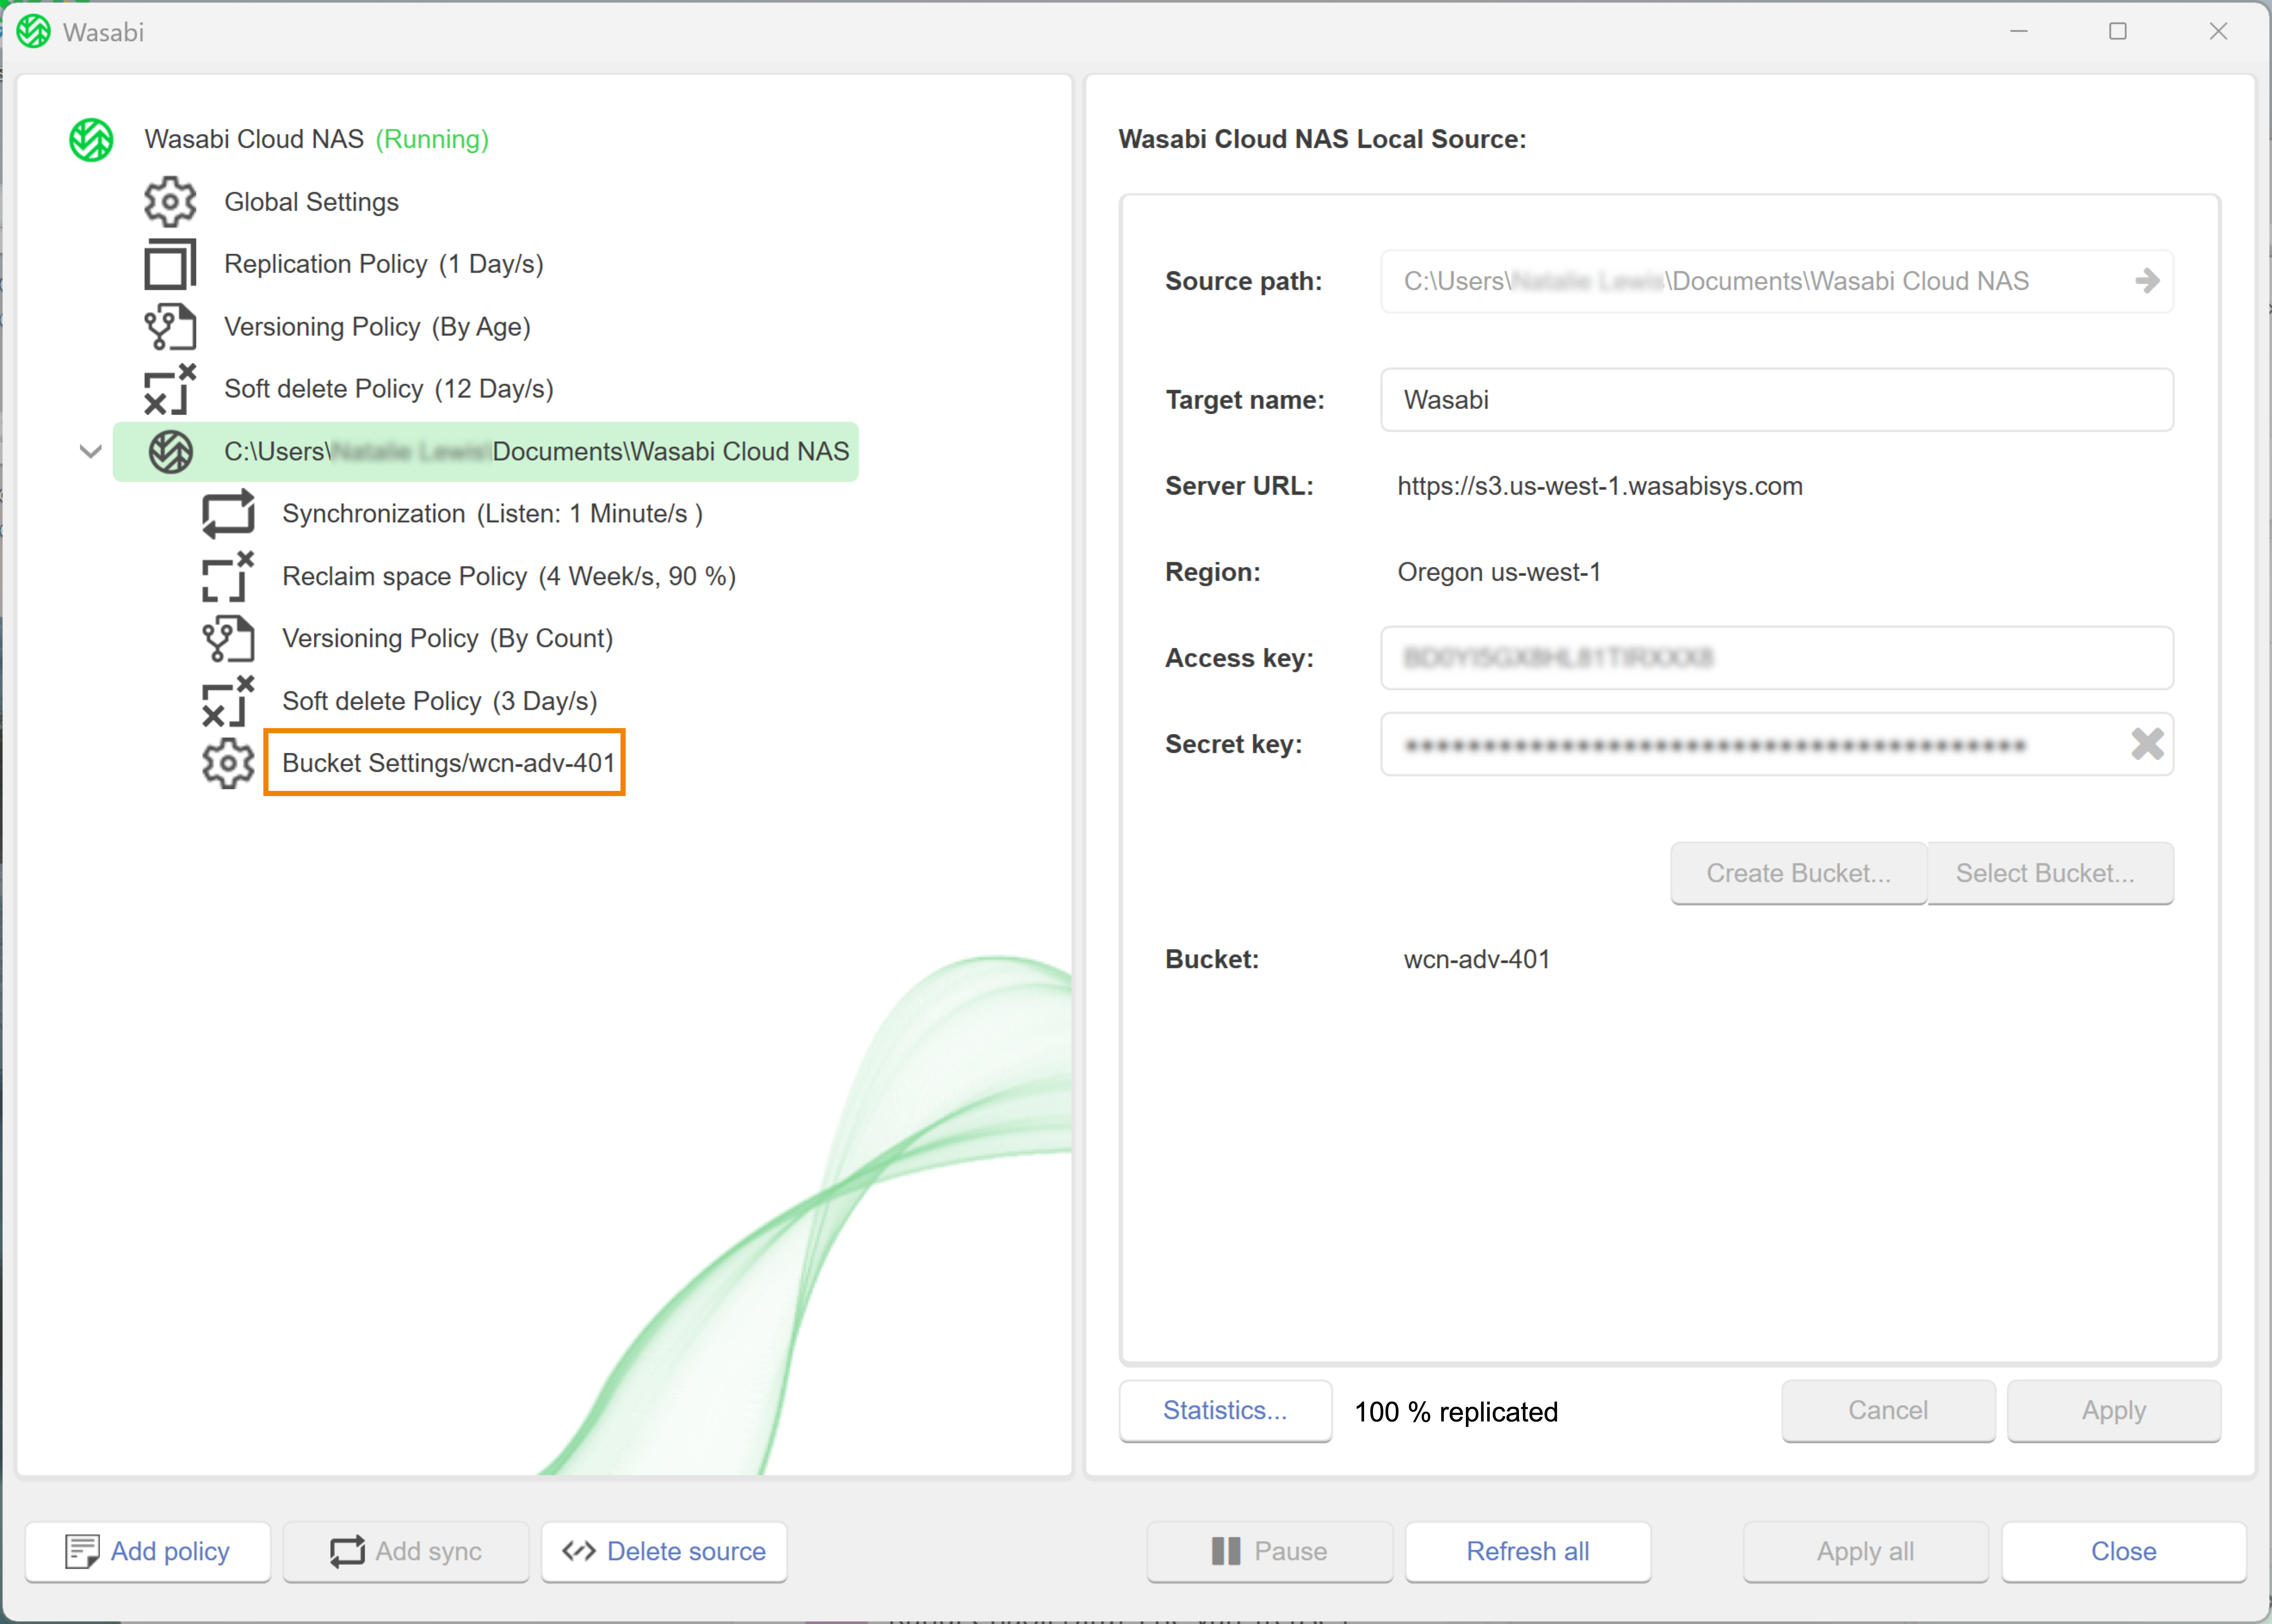This screenshot has height=1624, width=2272.
Task: Select Soft delete Policy (12 Day/s)
Action: tap(389, 389)
